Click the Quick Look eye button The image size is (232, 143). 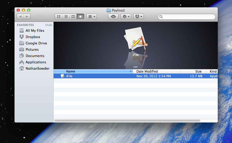click(113, 17)
